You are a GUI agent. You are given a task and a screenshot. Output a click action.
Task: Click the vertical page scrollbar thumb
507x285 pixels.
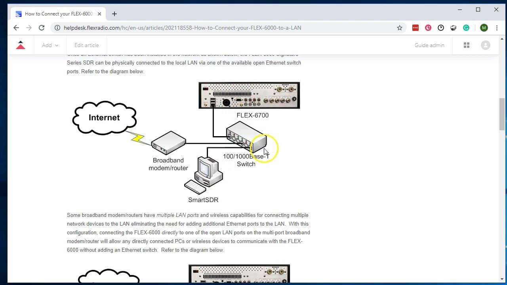coord(502,114)
